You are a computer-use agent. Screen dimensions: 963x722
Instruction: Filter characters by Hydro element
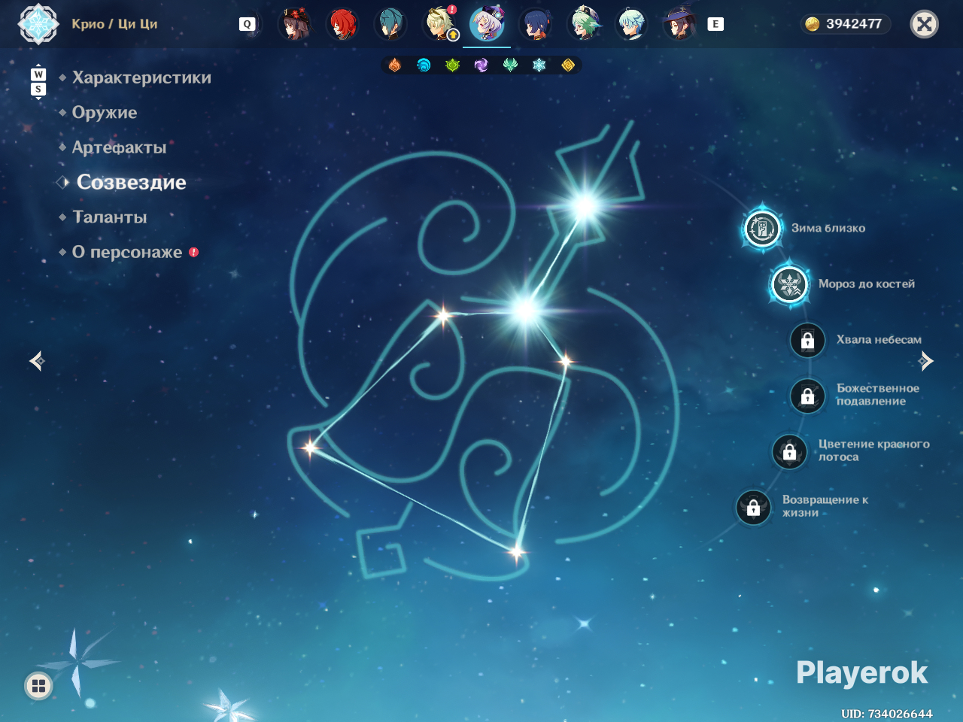(424, 65)
